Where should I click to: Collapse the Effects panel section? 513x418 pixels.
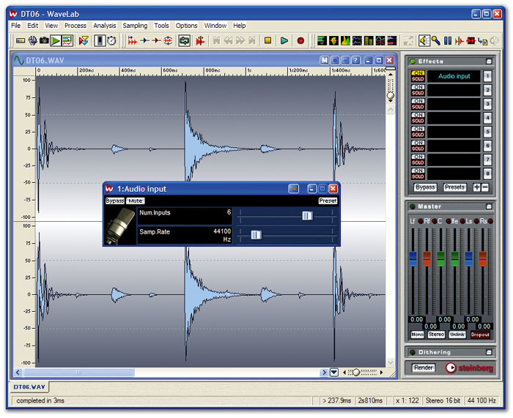coord(489,61)
